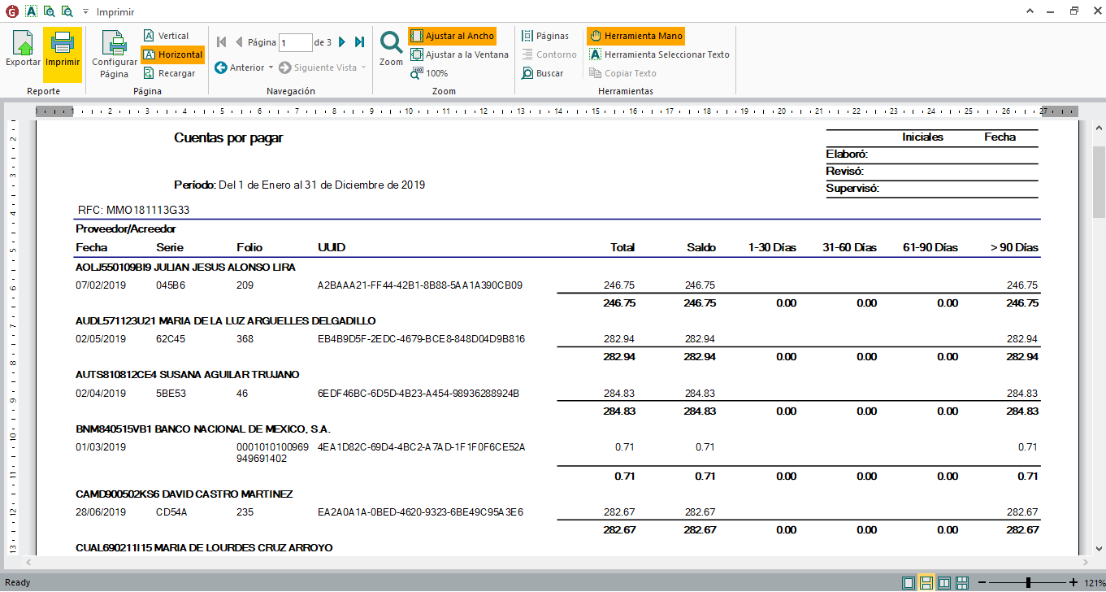Click the Exportar report icon
Screen dimensions: 1106x592
[x=23, y=50]
